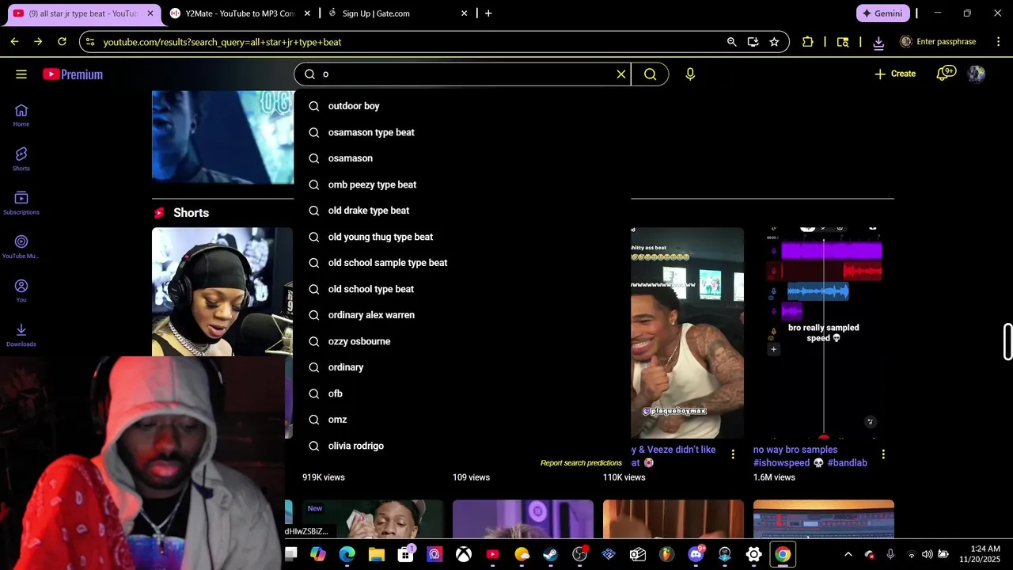Open Xbox from the taskbar

pos(464,554)
